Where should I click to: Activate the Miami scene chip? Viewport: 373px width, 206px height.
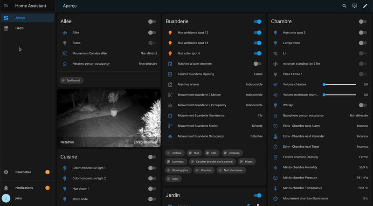pos(247,162)
